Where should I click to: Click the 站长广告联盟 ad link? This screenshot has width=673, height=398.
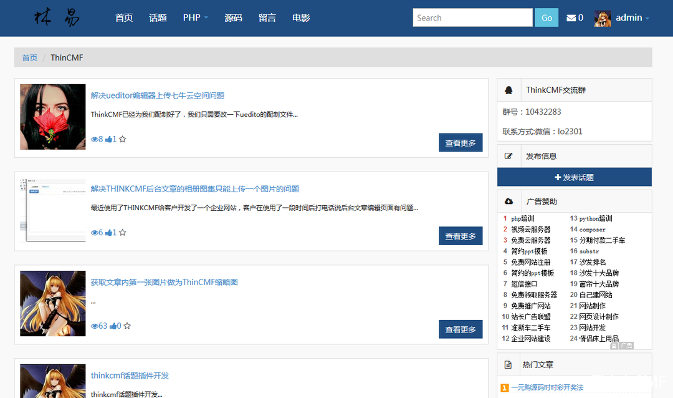[x=530, y=316]
